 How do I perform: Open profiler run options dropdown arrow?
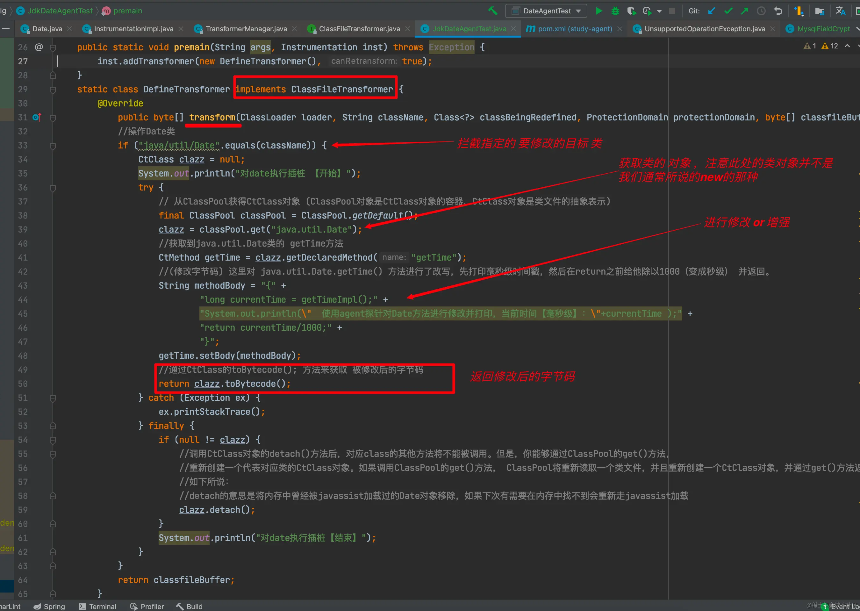click(x=659, y=11)
